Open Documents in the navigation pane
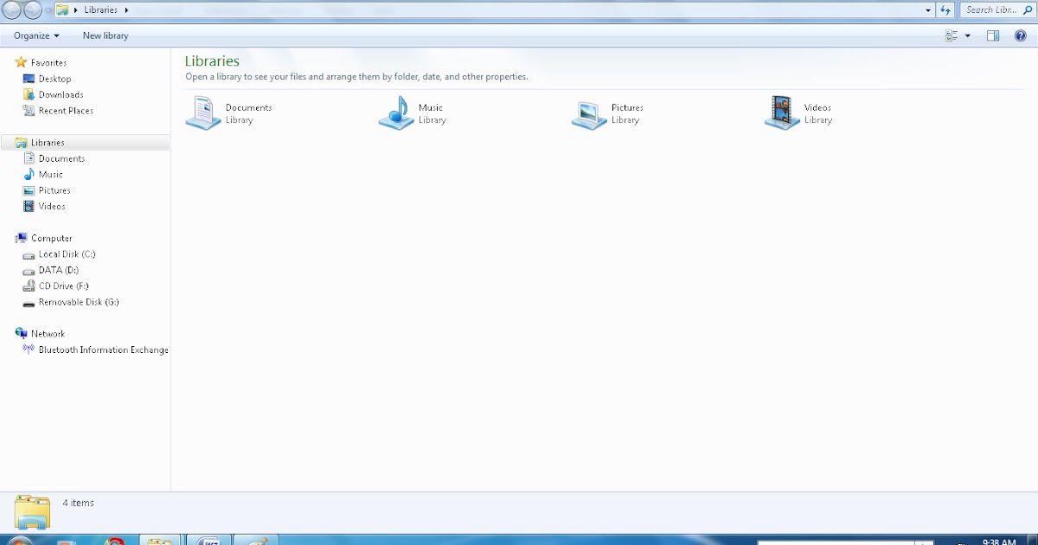Screen dimensions: 1038x545 [x=61, y=158]
